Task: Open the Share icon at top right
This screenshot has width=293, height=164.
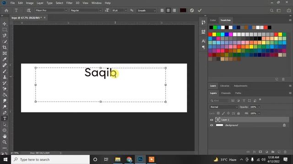Action: 289,10
